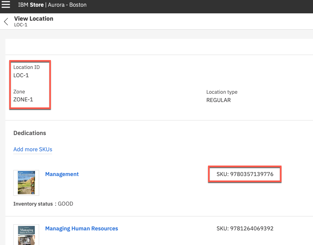Screen dimensions: 313x245
Task: Click the IBM Store Aurora - Boston title
Action: click(x=52, y=5)
